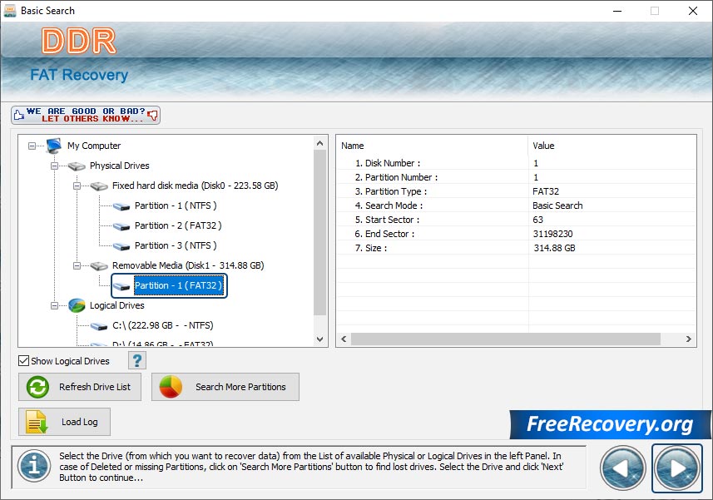
Task: Collapse the Removable Media node
Action: [77, 266]
